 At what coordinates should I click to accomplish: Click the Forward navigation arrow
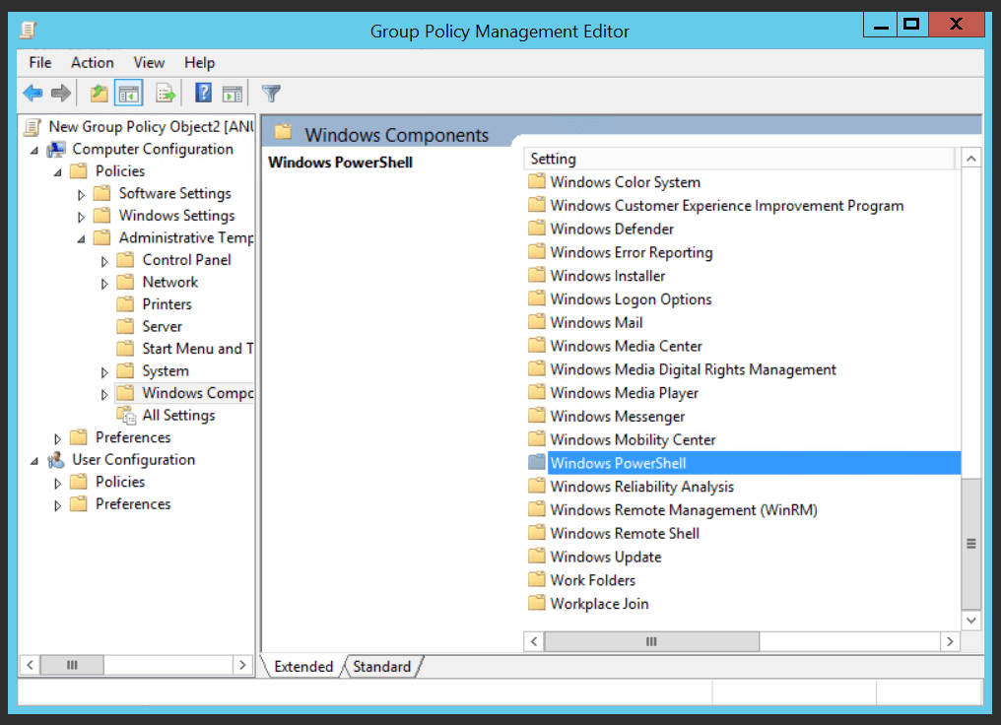pos(59,92)
